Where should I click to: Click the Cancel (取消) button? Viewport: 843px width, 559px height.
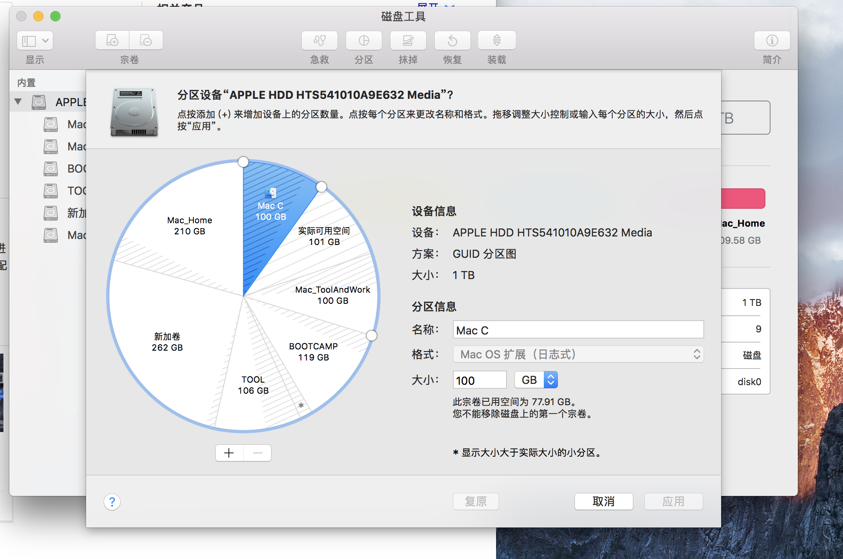point(603,501)
